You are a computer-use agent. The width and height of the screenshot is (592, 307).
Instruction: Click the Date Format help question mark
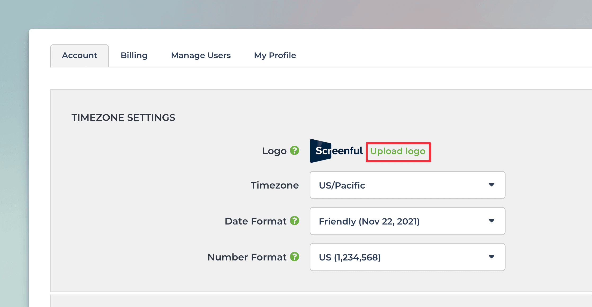(x=294, y=221)
